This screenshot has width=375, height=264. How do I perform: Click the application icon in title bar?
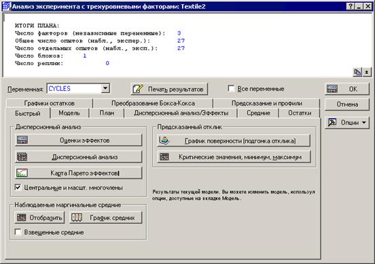(6, 6)
